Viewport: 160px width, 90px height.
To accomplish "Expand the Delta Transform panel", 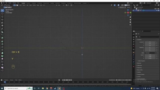I will [141, 61].
